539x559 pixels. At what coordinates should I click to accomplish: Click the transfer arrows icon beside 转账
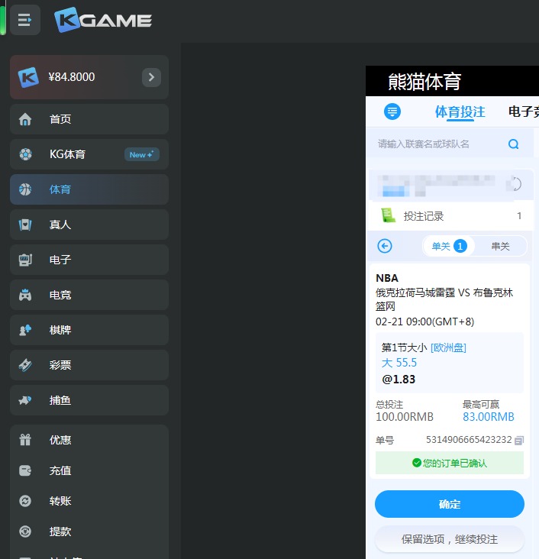click(x=25, y=501)
